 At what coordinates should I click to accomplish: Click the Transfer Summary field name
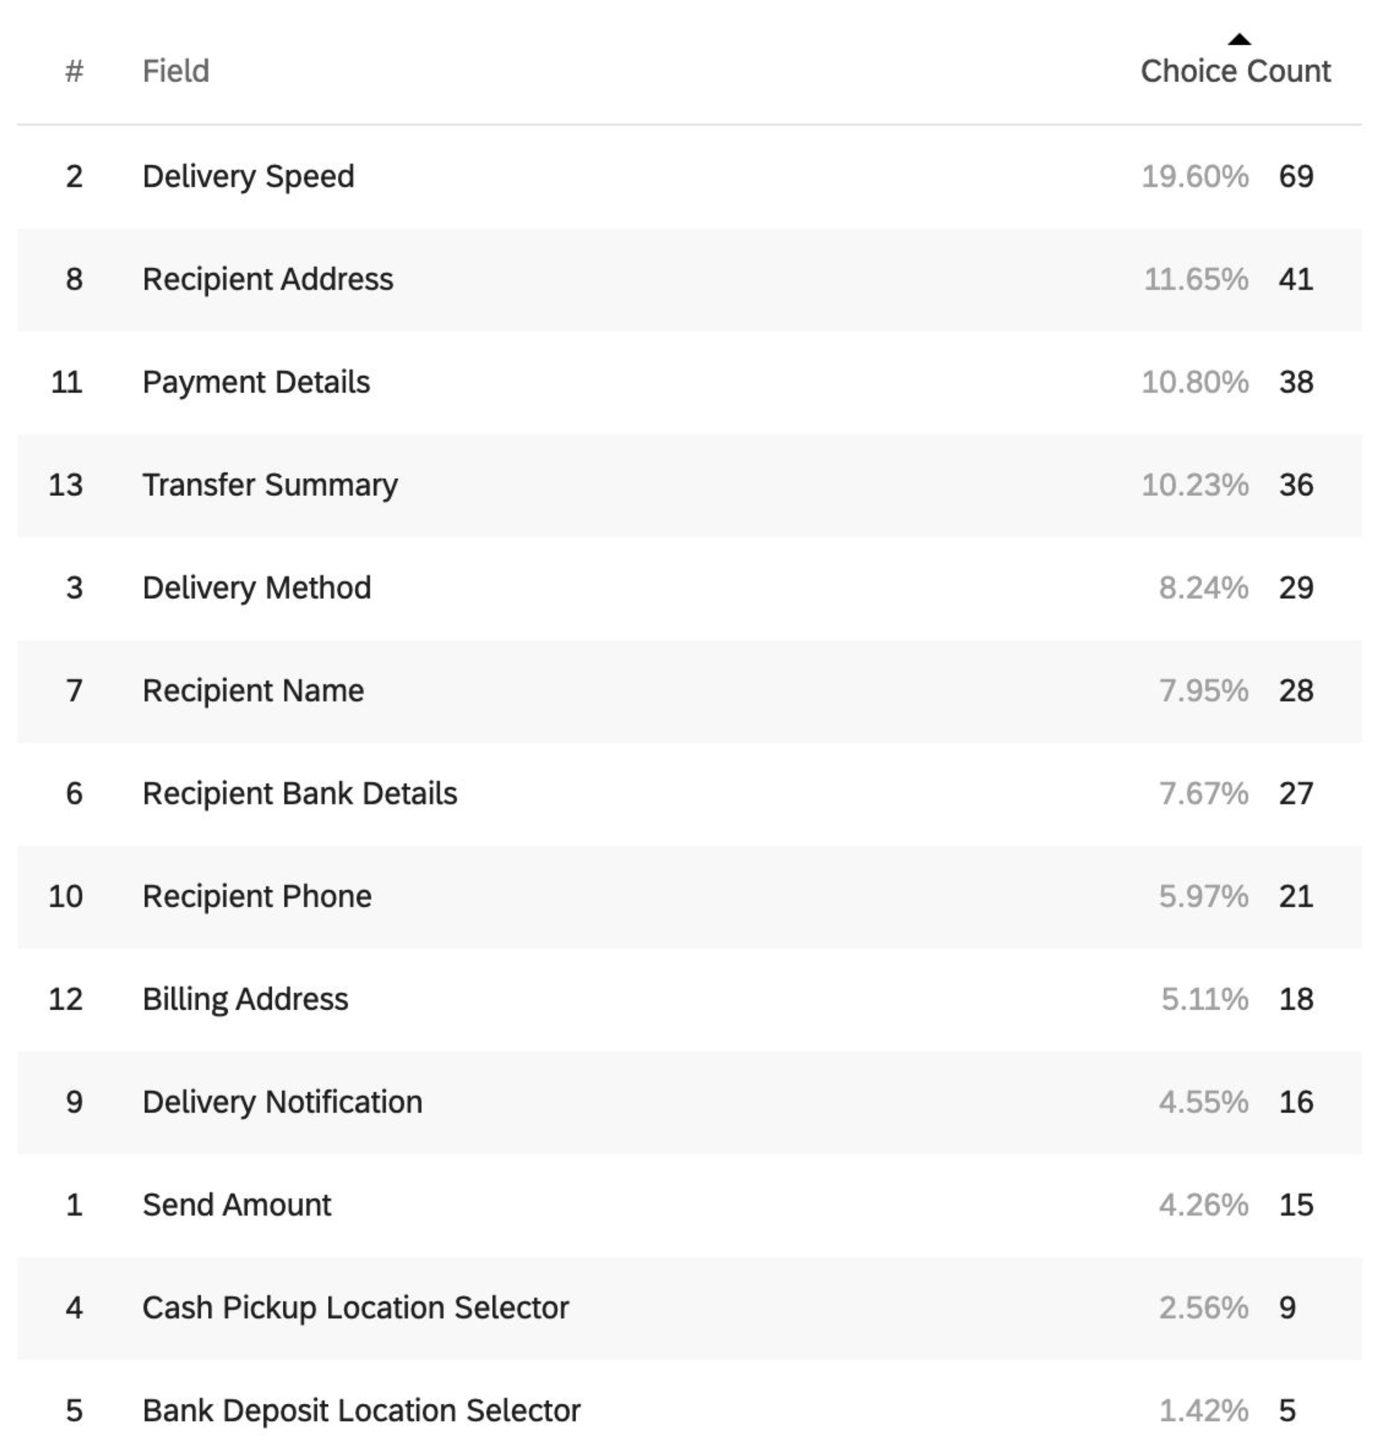pyautogui.click(x=270, y=485)
